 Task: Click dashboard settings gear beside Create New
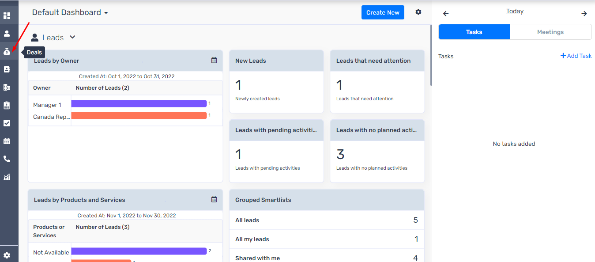(x=418, y=12)
